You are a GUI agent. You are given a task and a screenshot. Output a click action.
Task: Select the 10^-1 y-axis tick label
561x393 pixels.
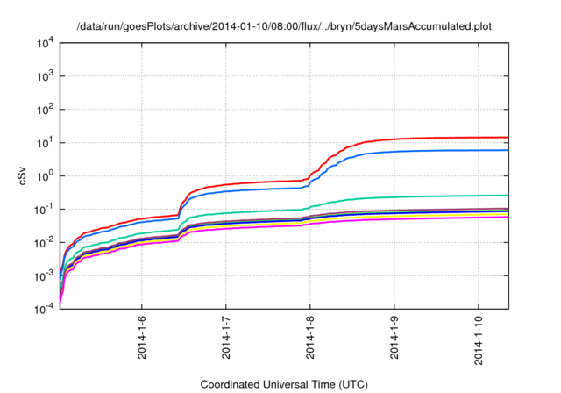pyautogui.click(x=44, y=210)
